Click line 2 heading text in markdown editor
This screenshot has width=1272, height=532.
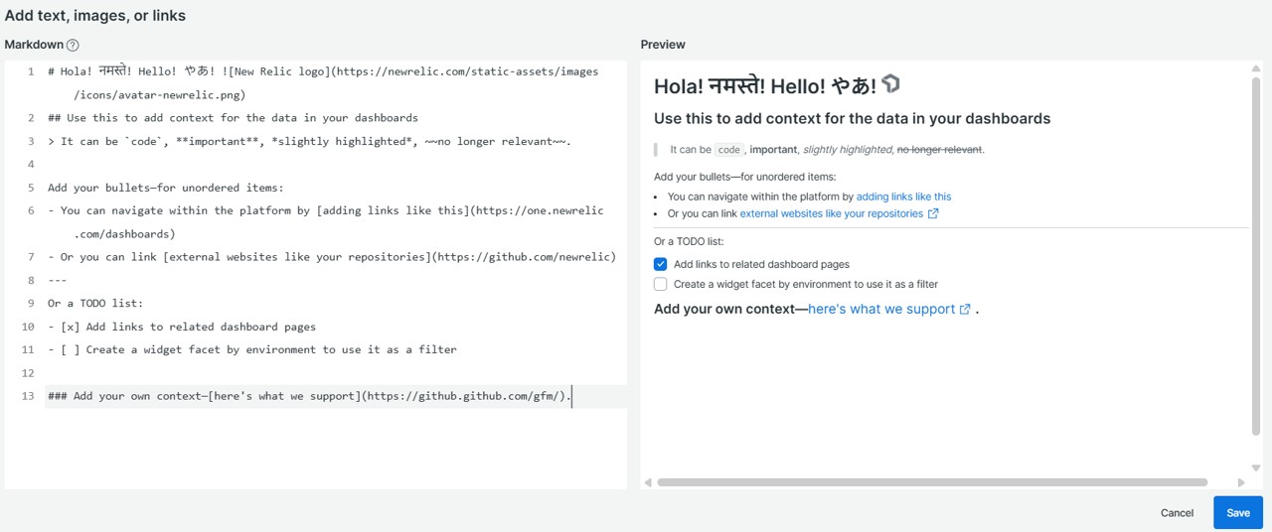click(233, 118)
